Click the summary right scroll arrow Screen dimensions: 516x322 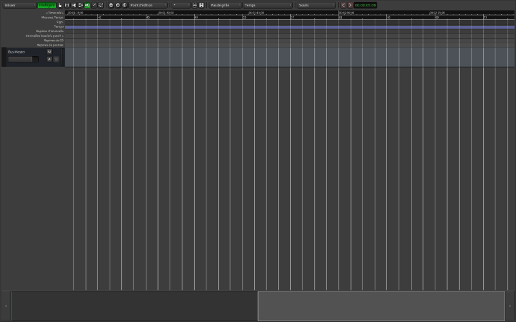(x=510, y=306)
